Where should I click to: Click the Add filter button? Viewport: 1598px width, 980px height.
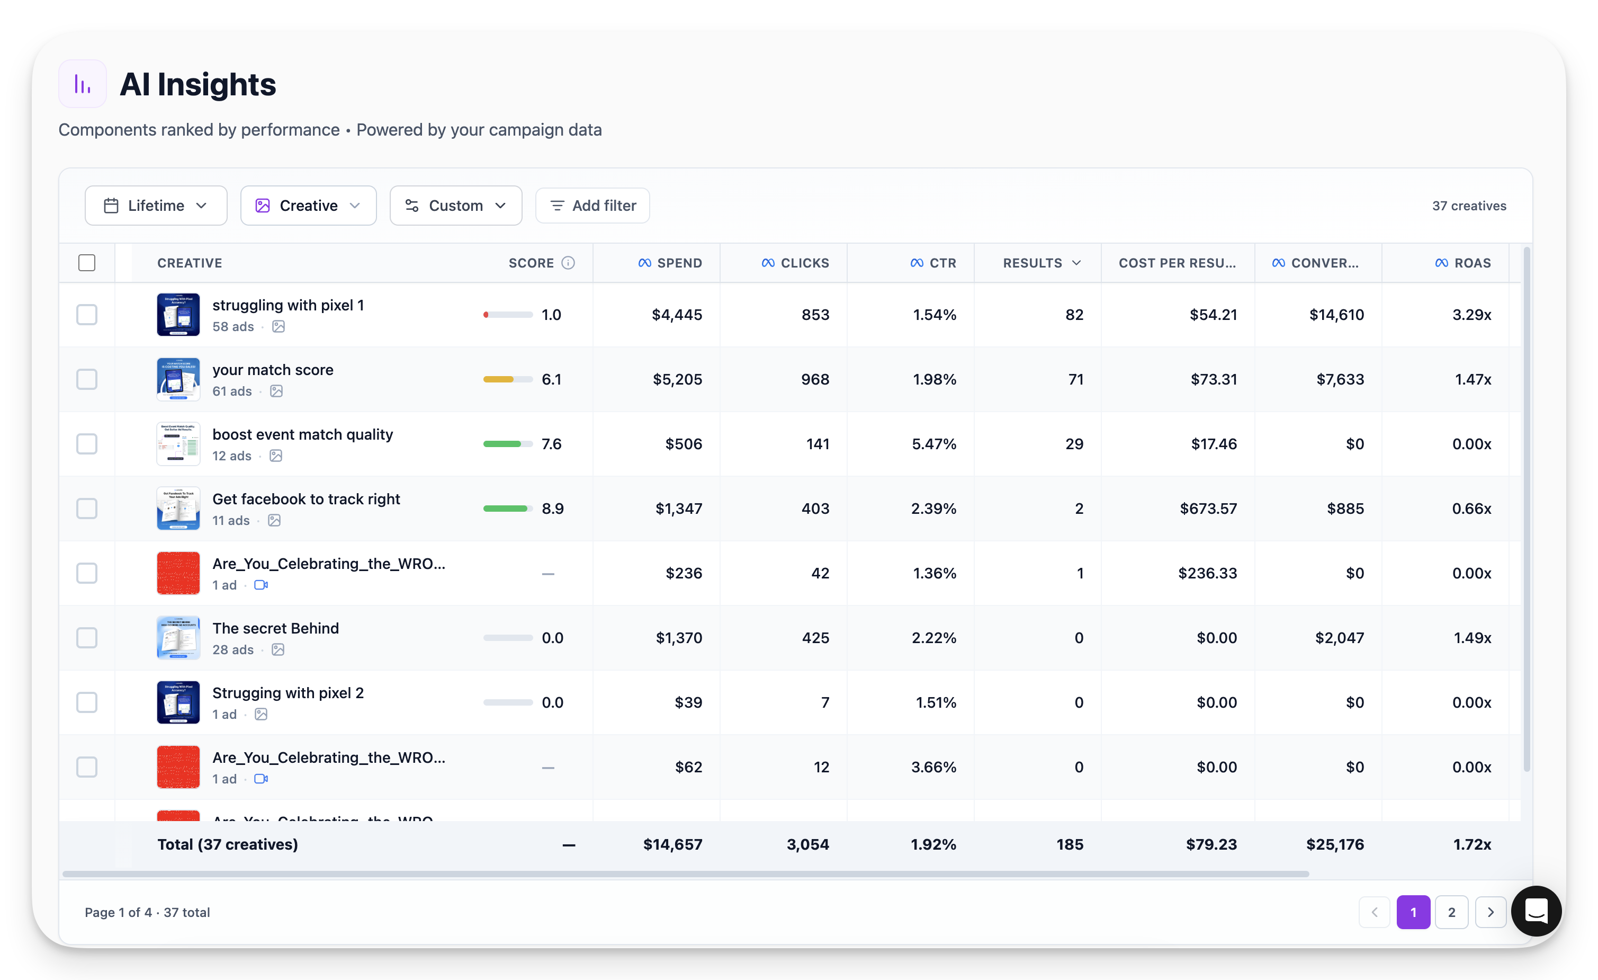point(593,206)
